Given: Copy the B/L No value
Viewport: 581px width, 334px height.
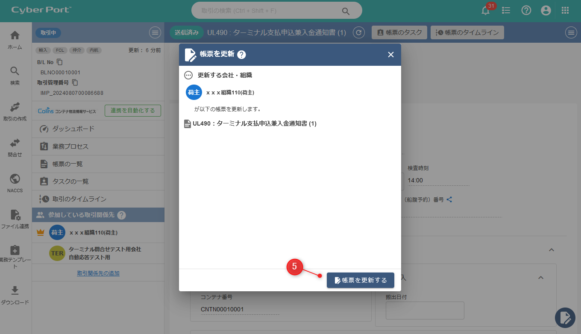Looking at the screenshot, I should pos(60,62).
